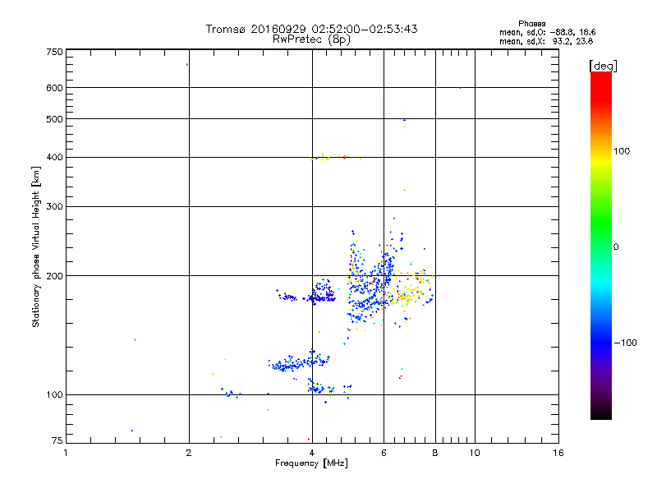
Task: Click the x-axis tick label '16'
Action: [x=558, y=453]
